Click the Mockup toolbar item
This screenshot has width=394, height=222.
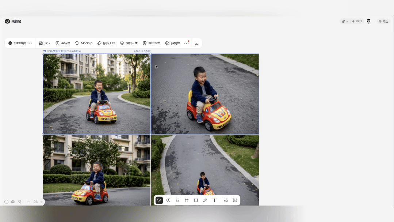[x=84, y=43]
